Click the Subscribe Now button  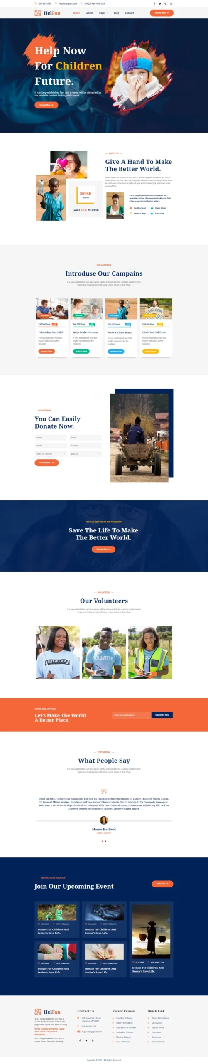click(162, 715)
